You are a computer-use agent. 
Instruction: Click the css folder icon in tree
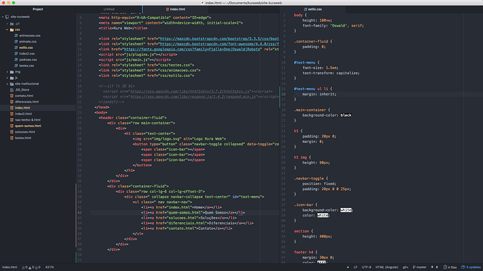click(x=12, y=30)
